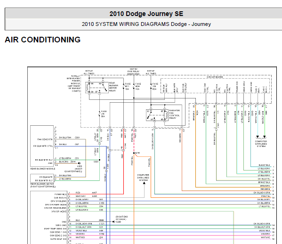Image resolution: width=282 pixels, height=244 pixels.
Task: Click arrow below center Computer Data Lines System
Action: coord(144,183)
